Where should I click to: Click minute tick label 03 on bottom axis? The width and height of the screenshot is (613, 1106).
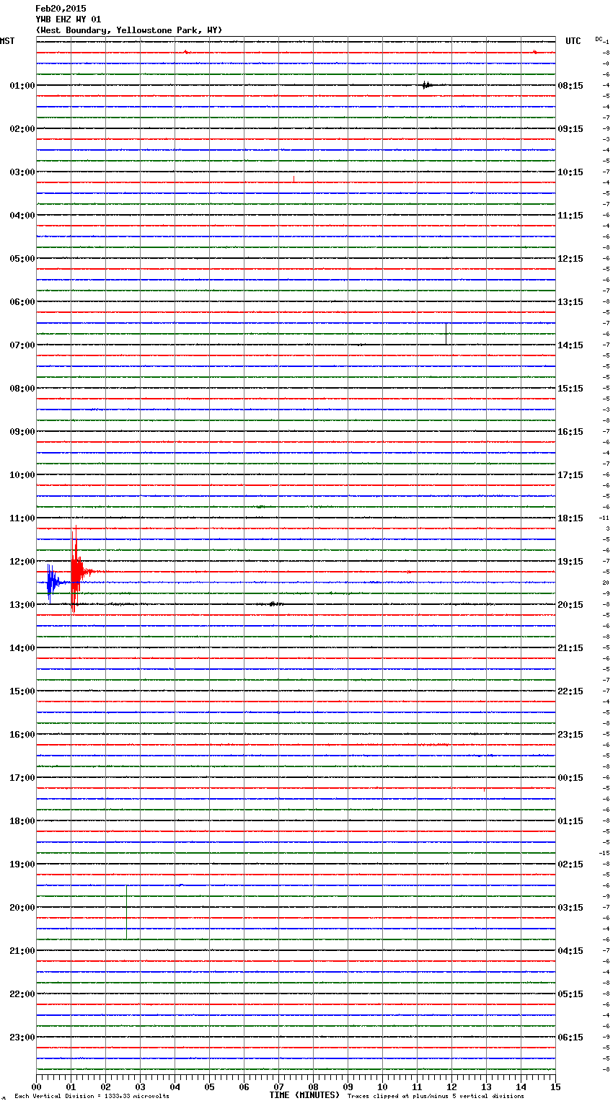pyautogui.click(x=140, y=1087)
